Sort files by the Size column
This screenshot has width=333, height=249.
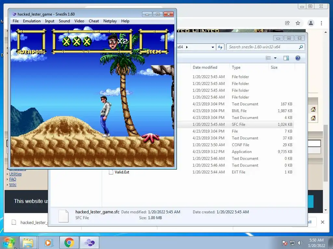tap(274, 67)
